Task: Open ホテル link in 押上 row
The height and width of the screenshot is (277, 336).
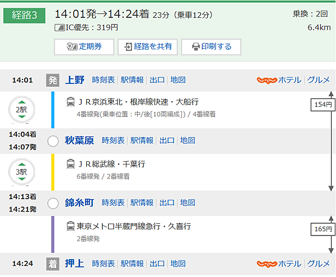Action: [290, 264]
